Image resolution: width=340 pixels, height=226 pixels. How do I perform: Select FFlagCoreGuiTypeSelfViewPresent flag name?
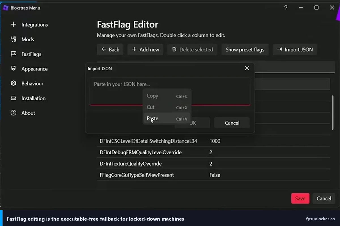(137, 175)
